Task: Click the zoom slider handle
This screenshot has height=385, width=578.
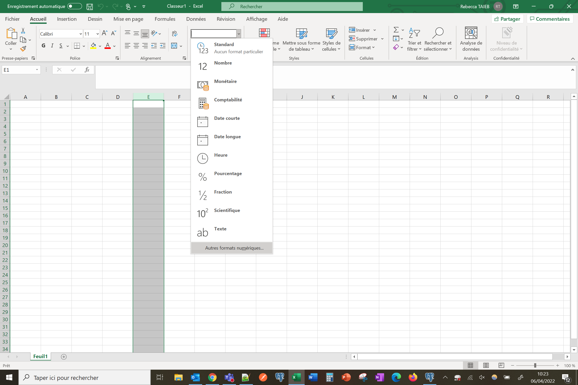Action: pos(535,366)
